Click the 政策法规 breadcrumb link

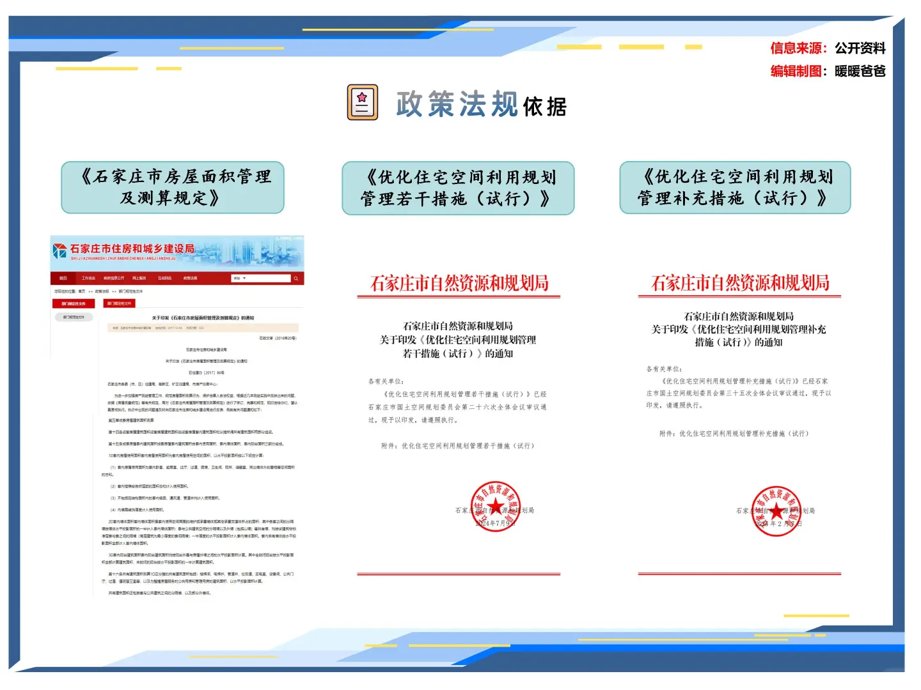pyautogui.click(x=102, y=291)
